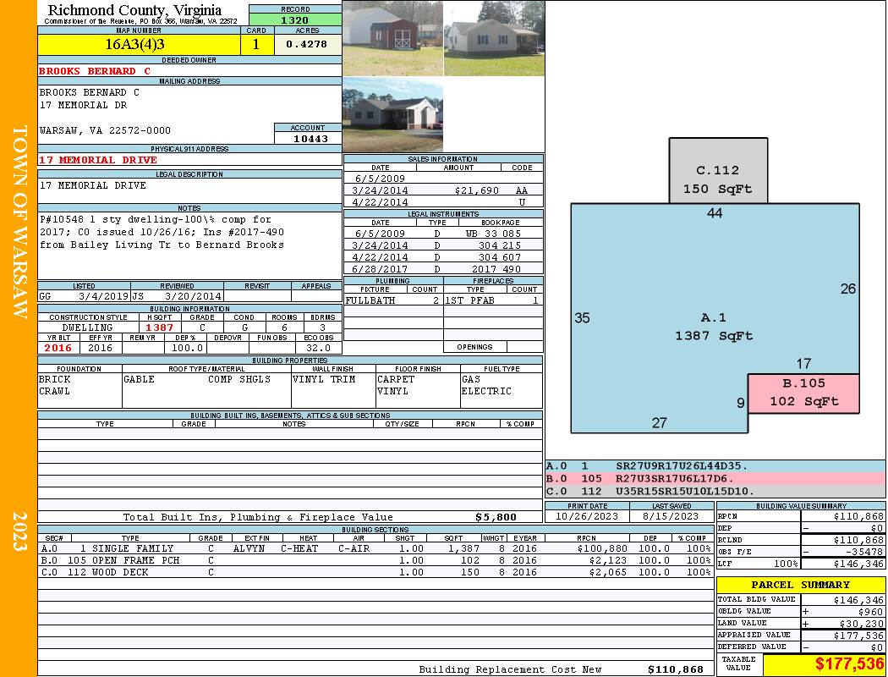Click the FULLBATH plumbing fixture row
The width and height of the screenshot is (888, 677).
[x=393, y=300]
